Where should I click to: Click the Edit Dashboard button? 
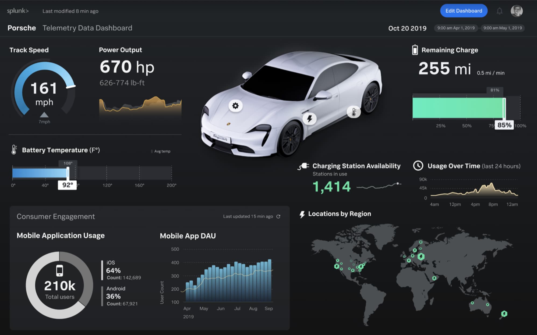coord(464,11)
